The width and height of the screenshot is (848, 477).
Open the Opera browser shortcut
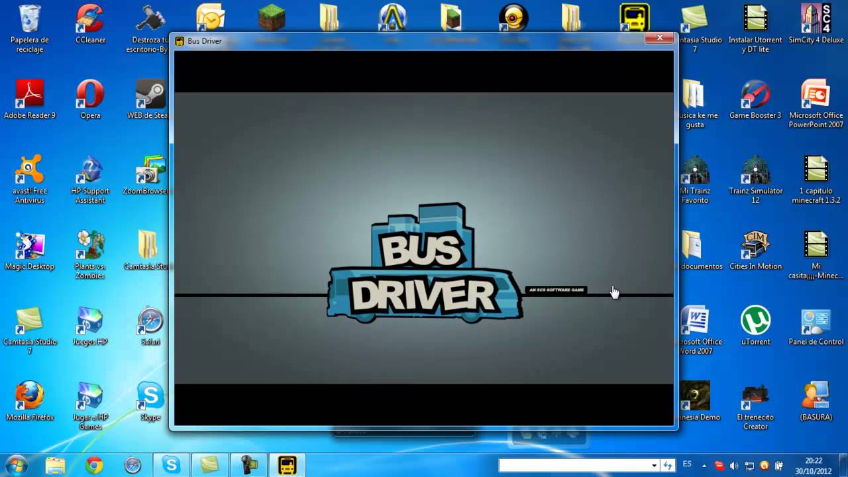(90, 99)
